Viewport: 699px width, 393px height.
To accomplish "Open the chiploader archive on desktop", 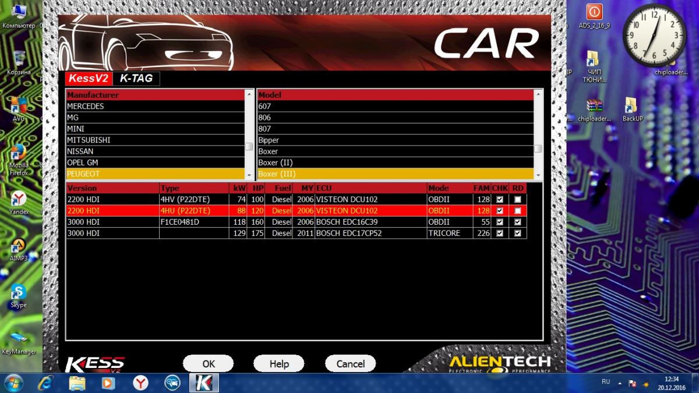I will coord(594,109).
